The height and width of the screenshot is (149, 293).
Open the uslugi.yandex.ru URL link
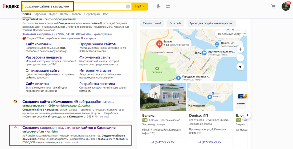click(x=56, y=106)
